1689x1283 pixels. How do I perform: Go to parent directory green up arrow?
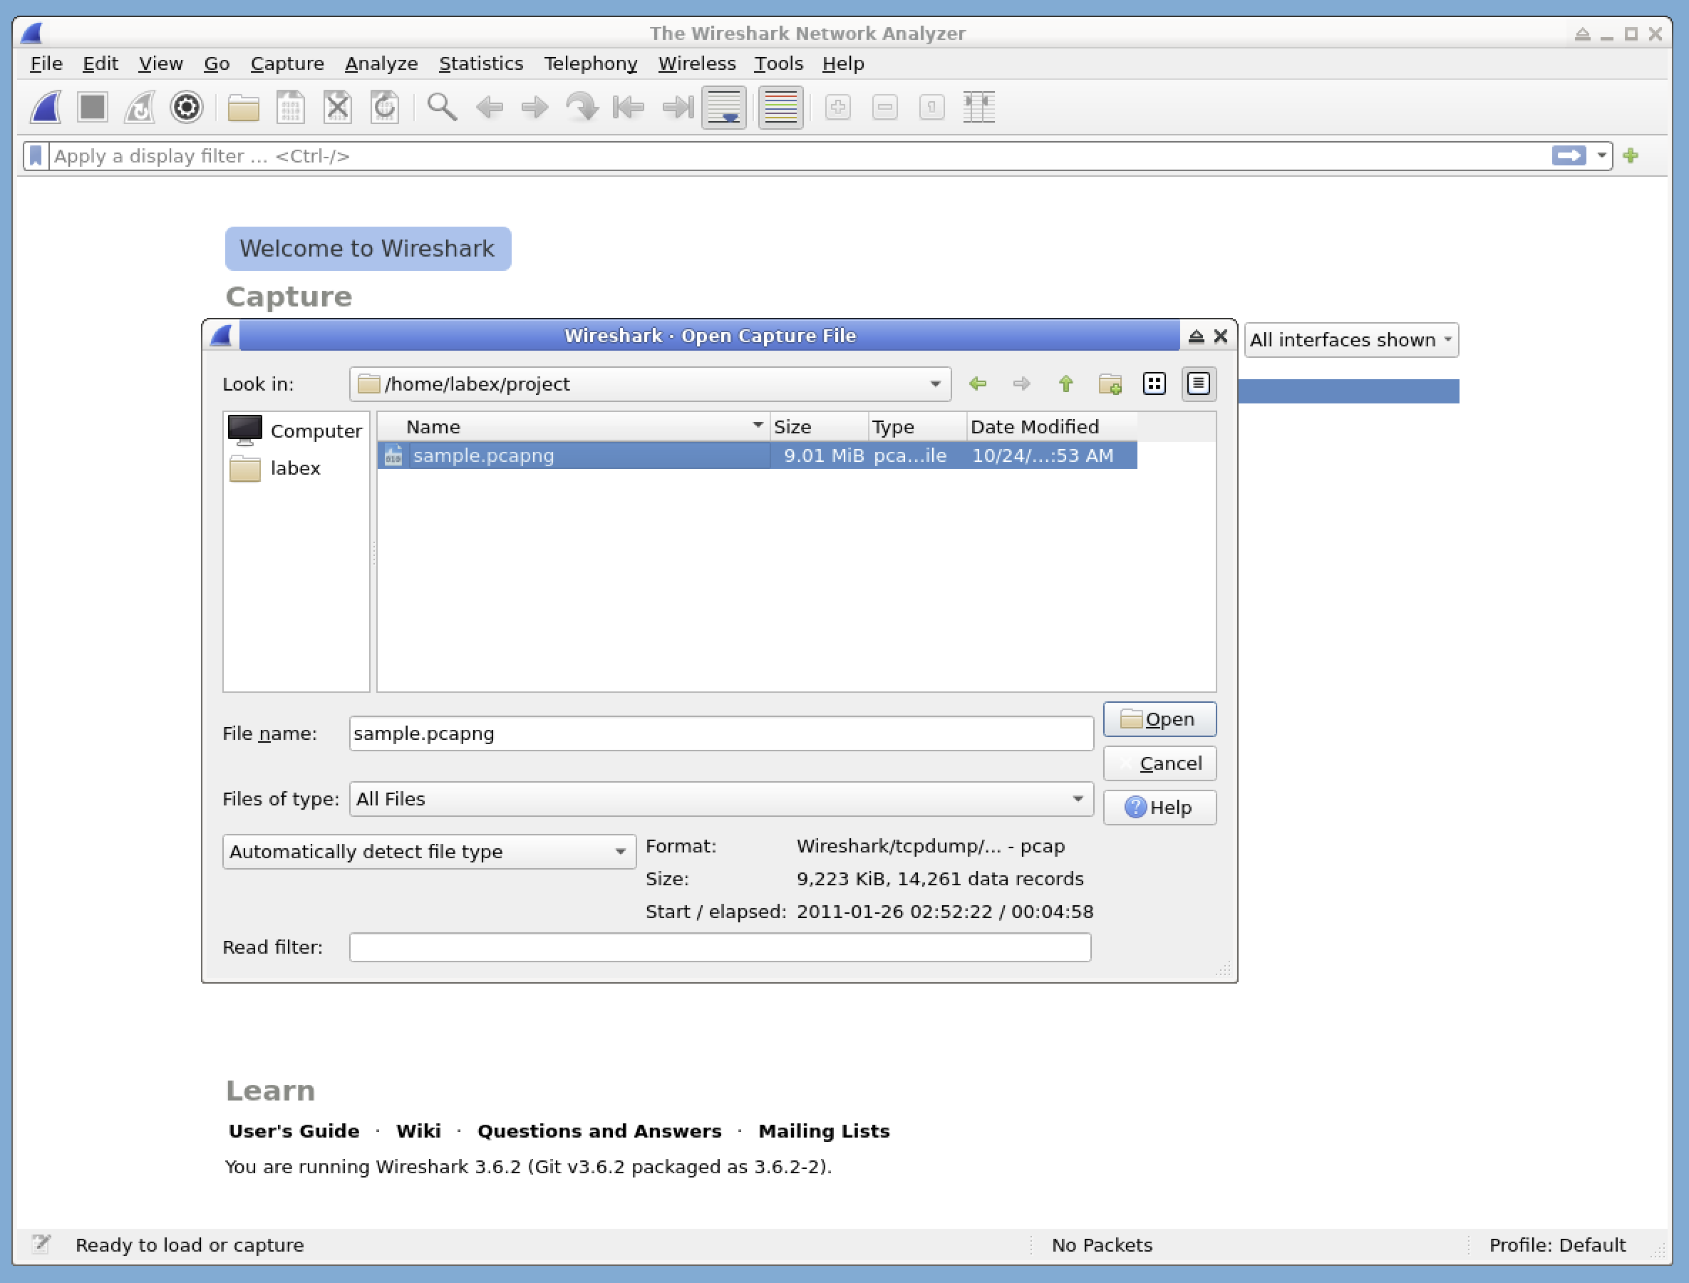pos(1066,383)
